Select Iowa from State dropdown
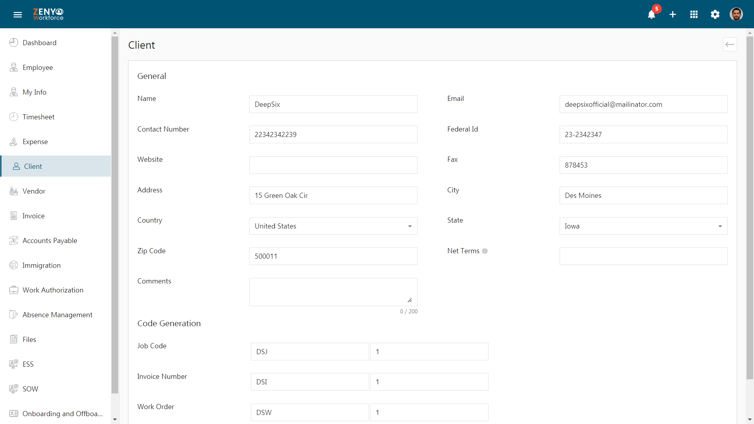The image size is (754, 424). pos(644,226)
